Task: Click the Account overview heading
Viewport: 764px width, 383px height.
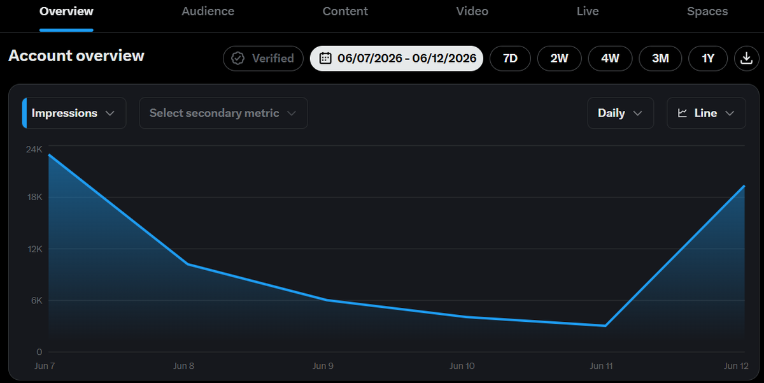Action: (x=76, y=56)
